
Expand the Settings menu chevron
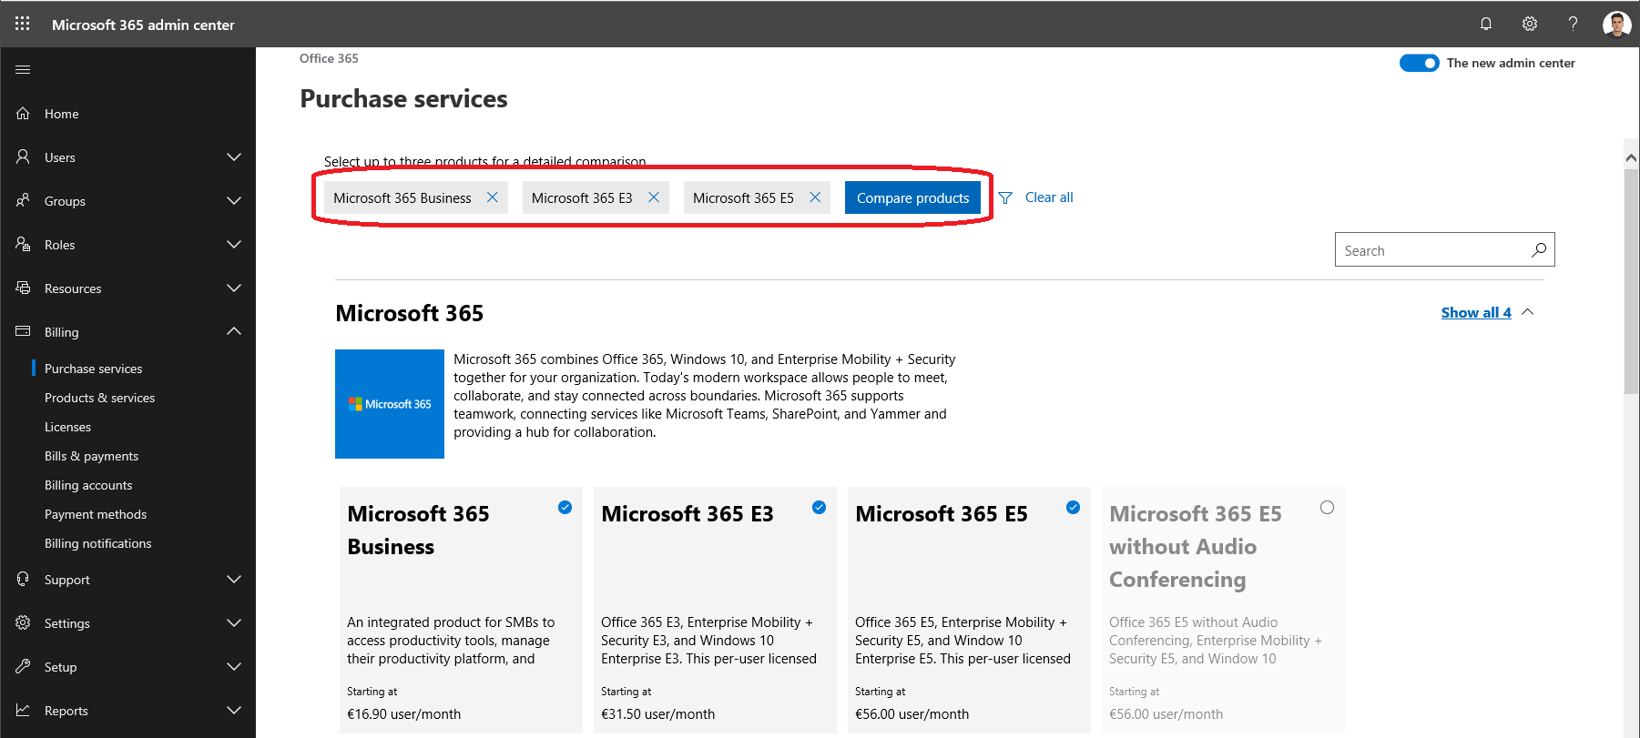(234, 622)
